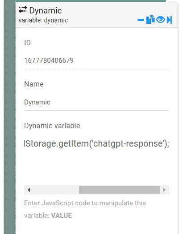The width and height of the screenshot is (183, 234).
Task: Click the 'variable: dynamic' subtitle text
Action: [x=43, y=20]
